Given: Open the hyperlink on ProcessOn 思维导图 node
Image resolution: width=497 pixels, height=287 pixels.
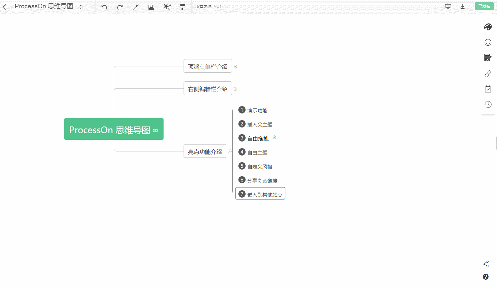Looking at the screenshot, I should tap(155, 130).
